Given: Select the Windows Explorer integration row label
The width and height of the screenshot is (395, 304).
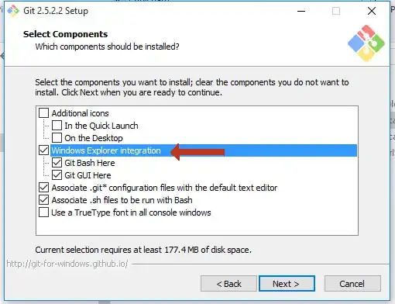Looking at the screenshot, I should pyautogui.click(x=106, y=150).
